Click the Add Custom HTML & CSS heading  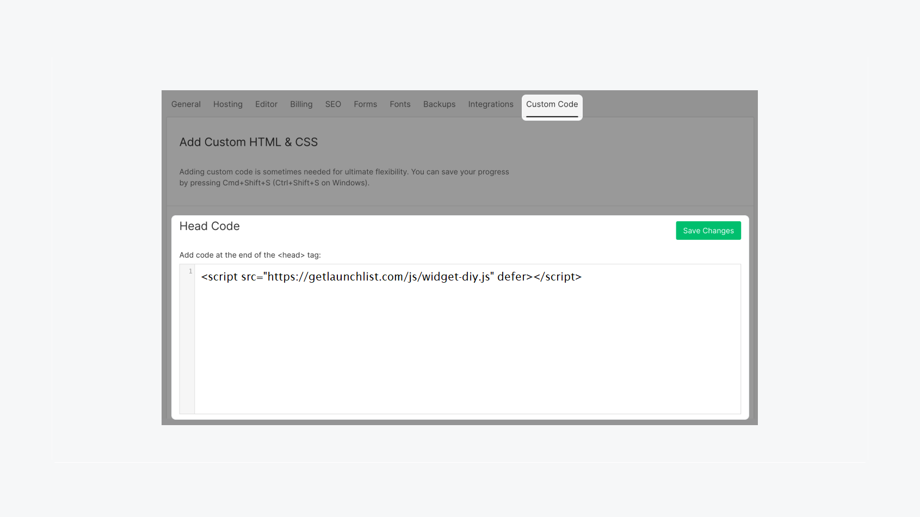pos(249,142)
